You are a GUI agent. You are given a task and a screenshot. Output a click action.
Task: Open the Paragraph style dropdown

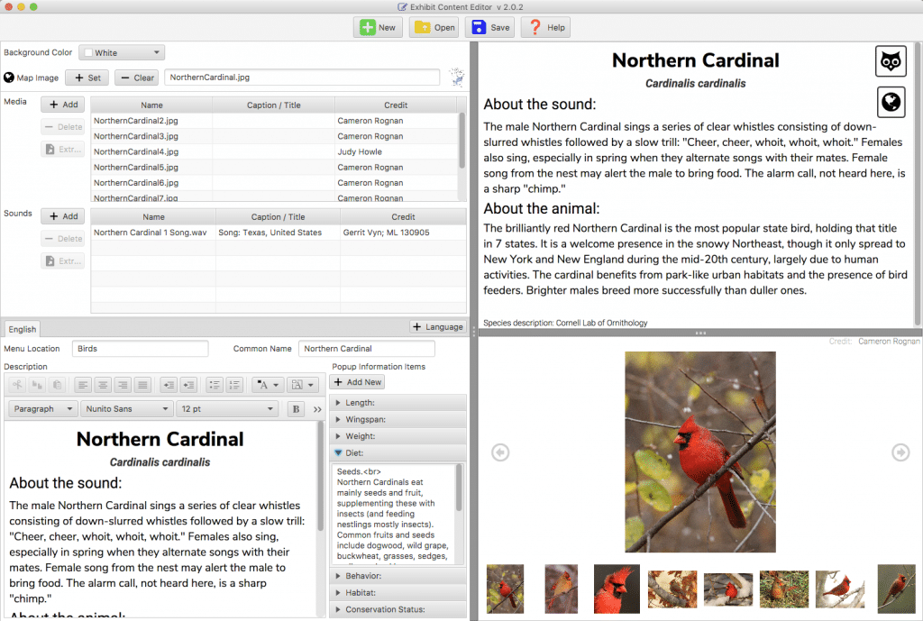(43, 408)
